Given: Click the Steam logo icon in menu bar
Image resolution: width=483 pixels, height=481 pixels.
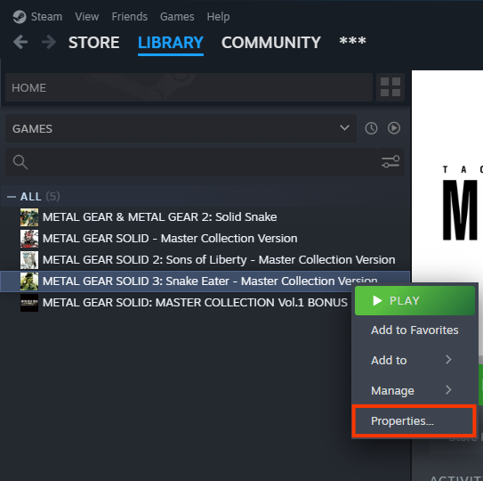Looking at the screenshot, I should point(20,17).
